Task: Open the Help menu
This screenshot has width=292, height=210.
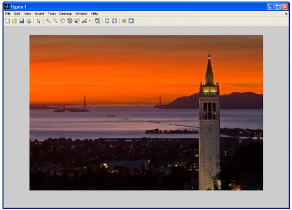Action: (95, 14)
